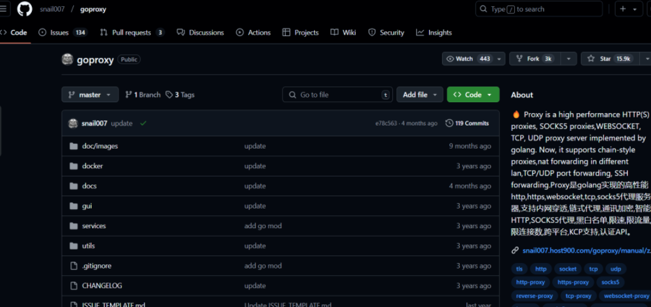The image size is (651, 307).
Task: Open the Discussions tab
Action: pos(200,32)
